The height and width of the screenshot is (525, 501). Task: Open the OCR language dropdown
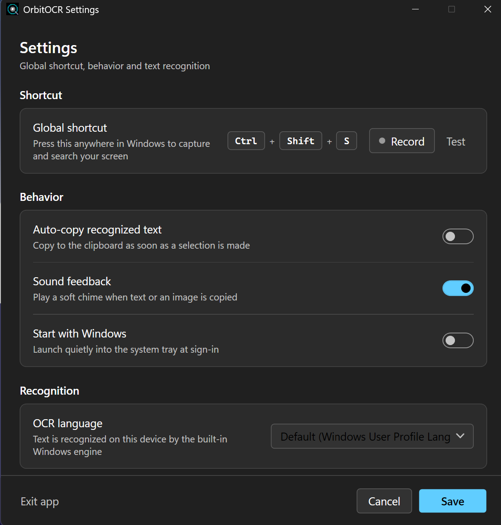tap(372, 436)
